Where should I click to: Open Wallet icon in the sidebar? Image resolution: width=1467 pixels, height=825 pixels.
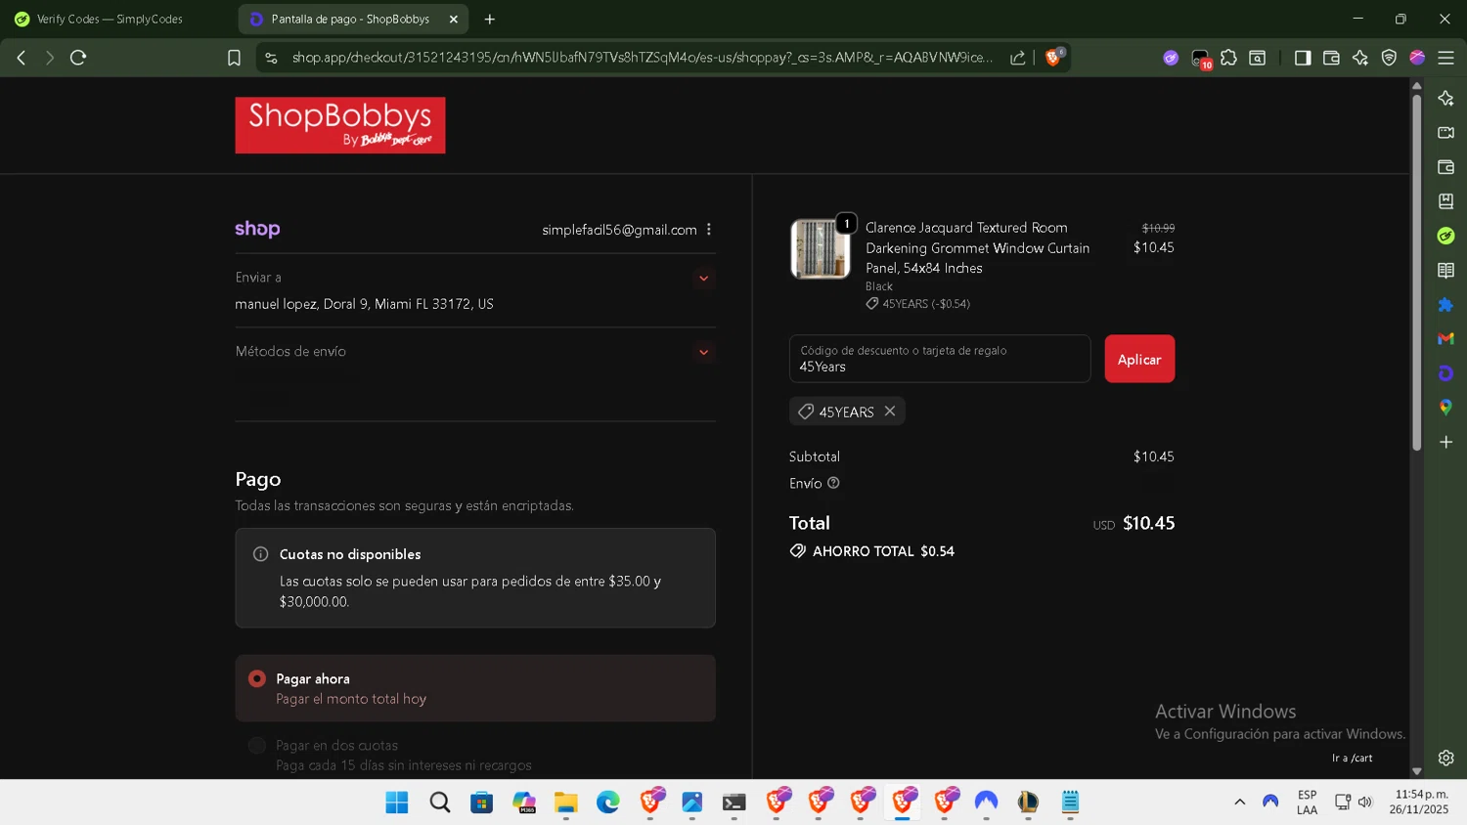(1446, 167)
